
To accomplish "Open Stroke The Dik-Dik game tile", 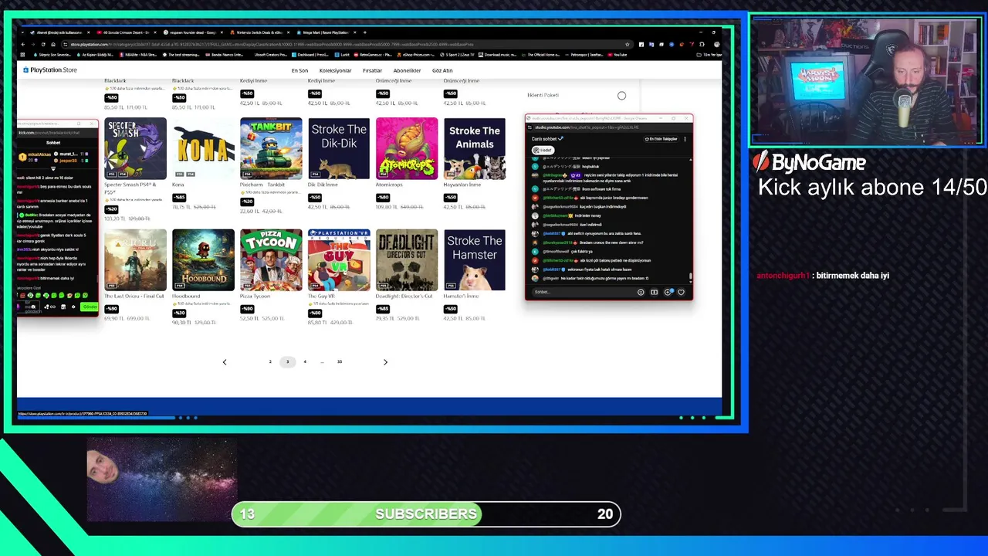I will click(339, 148).
